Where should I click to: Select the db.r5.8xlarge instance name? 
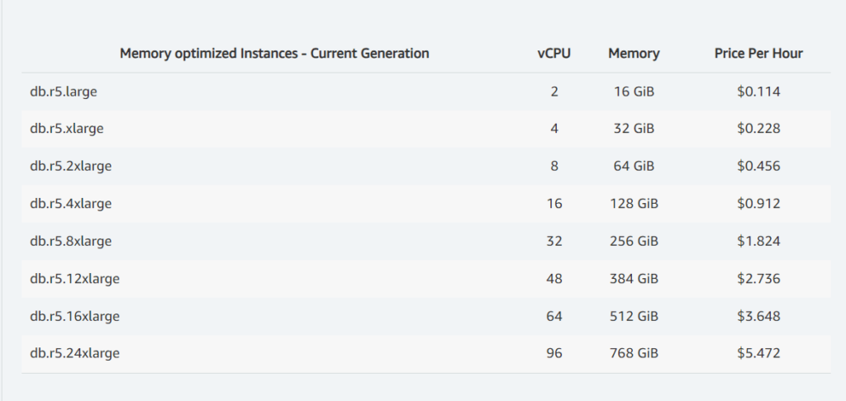(x=71, y=241)
